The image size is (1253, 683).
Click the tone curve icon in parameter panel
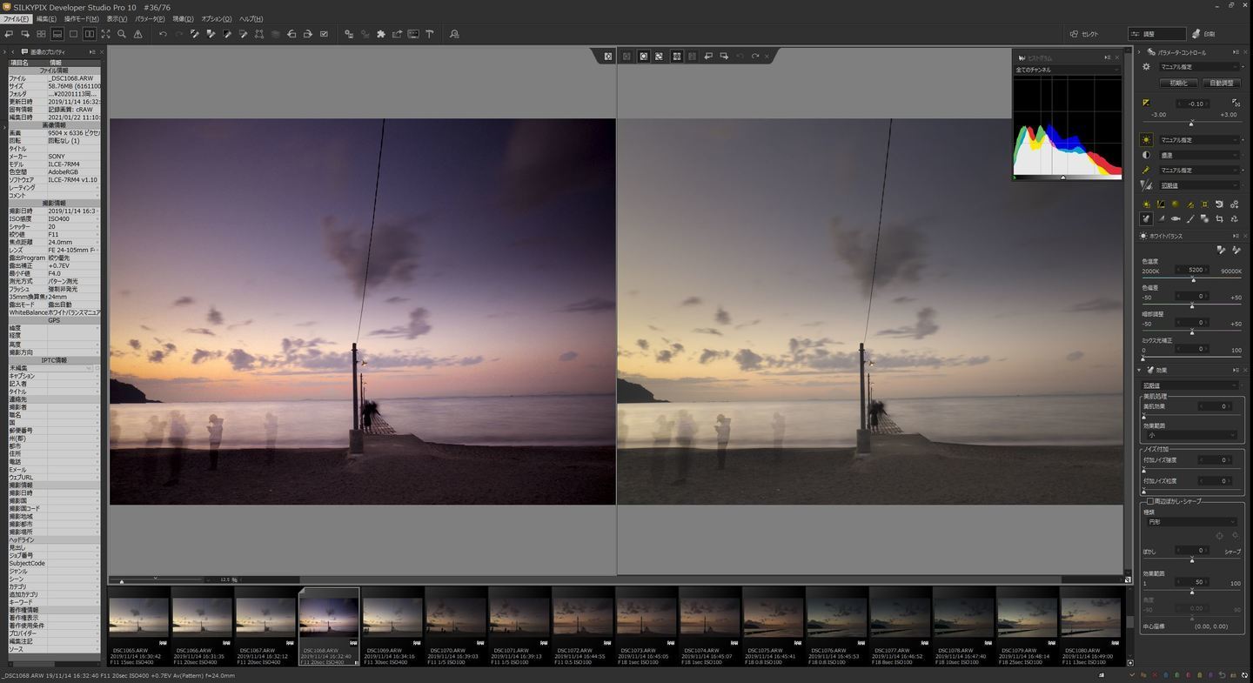click(1161, 204)
